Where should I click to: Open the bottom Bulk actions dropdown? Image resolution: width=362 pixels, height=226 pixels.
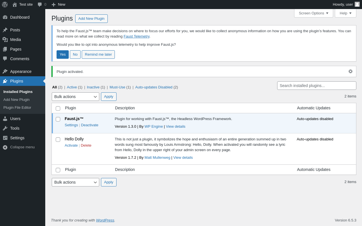[x=76, y=182]
